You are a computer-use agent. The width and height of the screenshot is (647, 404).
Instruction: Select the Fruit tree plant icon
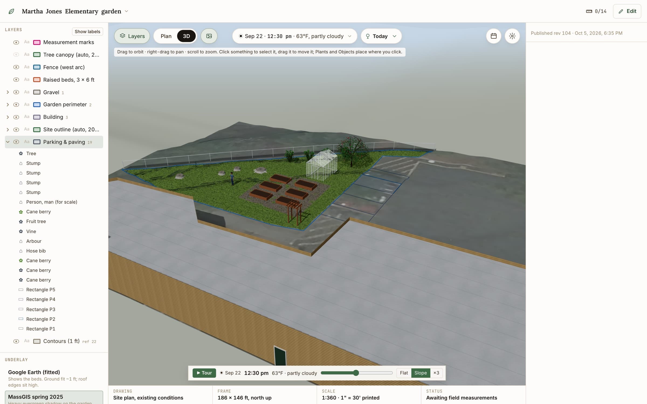point(21,222)
